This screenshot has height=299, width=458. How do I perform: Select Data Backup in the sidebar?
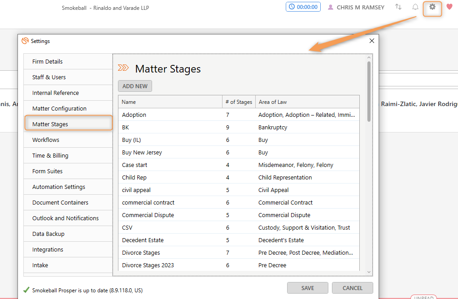(68, 234)
